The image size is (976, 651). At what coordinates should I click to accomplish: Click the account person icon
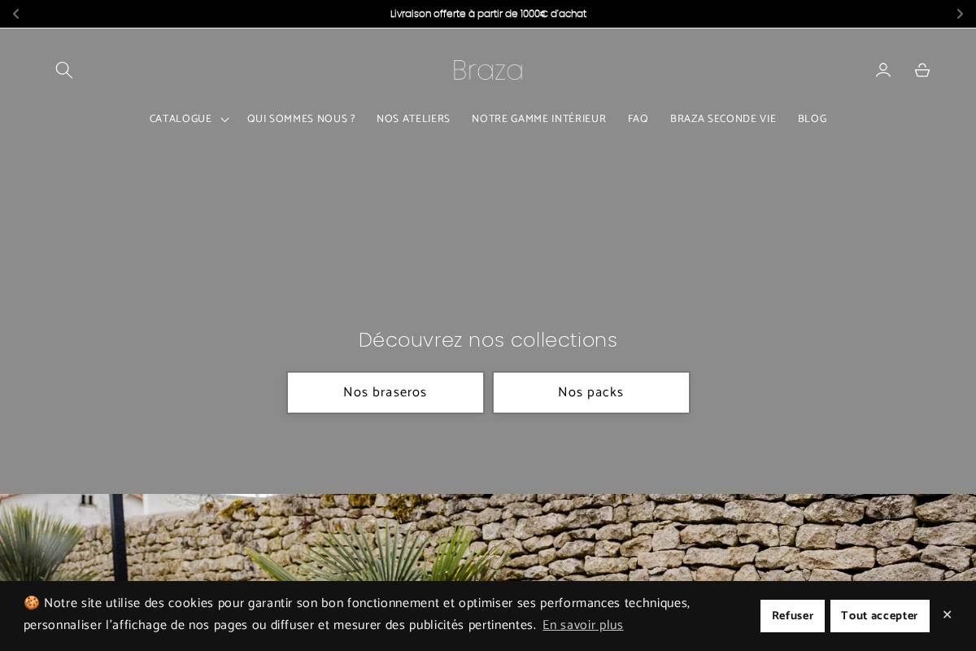coord(883,70)
